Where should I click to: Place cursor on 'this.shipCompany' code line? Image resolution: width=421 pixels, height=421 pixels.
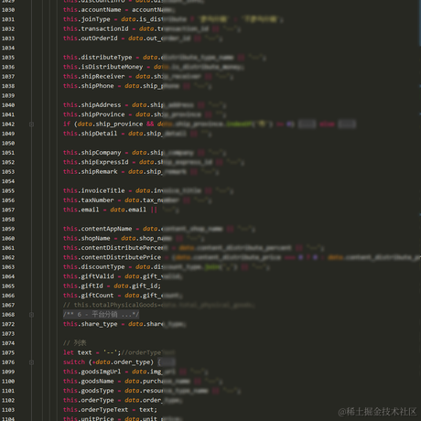(145, 153)
